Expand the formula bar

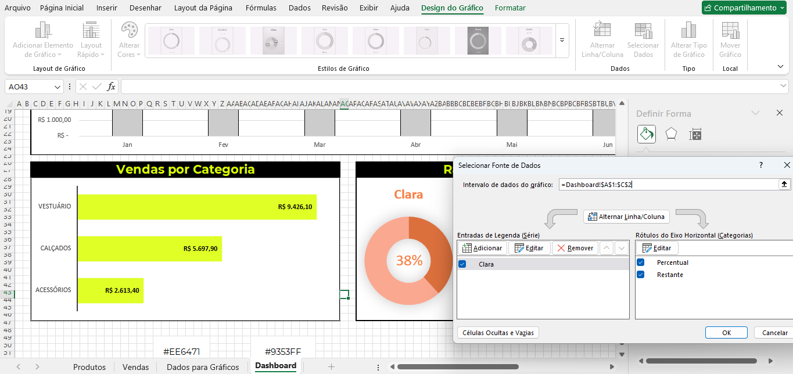pyautogui.click(x=783, y=86)
